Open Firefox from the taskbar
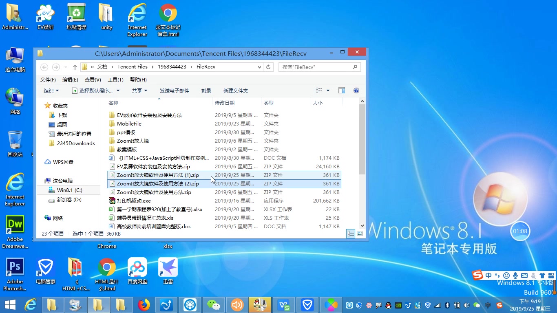The width and height of the screenshot is (557, 313). pos(144,304)
